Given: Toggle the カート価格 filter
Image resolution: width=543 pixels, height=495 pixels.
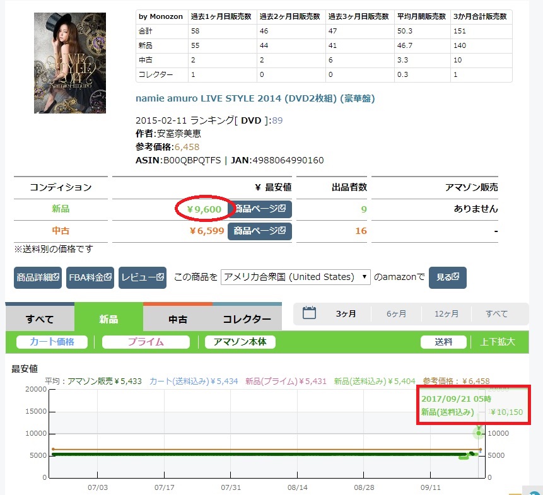Looking at the screenshot, I should coord(52,342).
